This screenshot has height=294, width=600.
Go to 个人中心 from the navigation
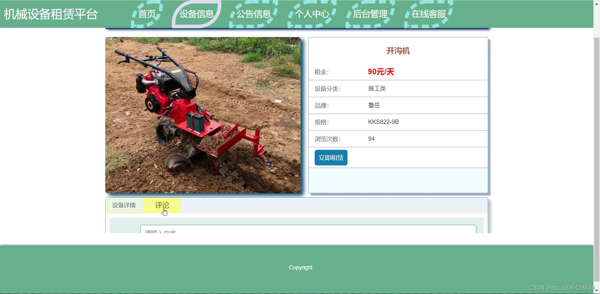(x=312, y=14)
